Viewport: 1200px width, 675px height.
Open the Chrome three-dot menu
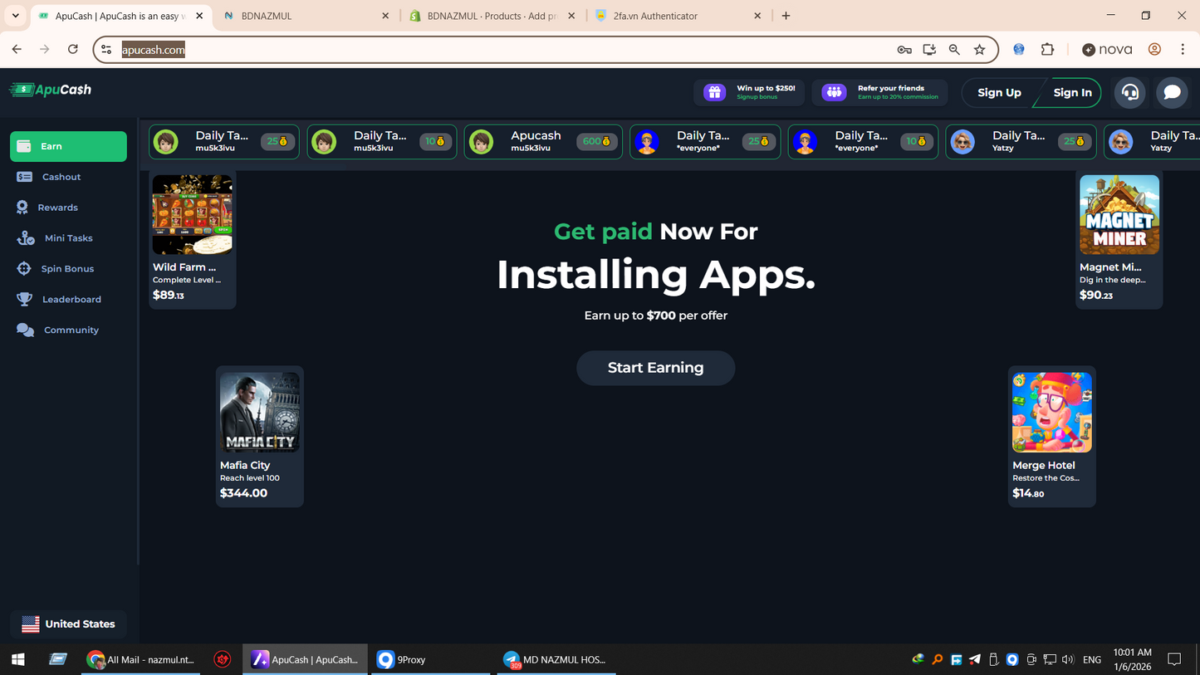[1183, 49]
